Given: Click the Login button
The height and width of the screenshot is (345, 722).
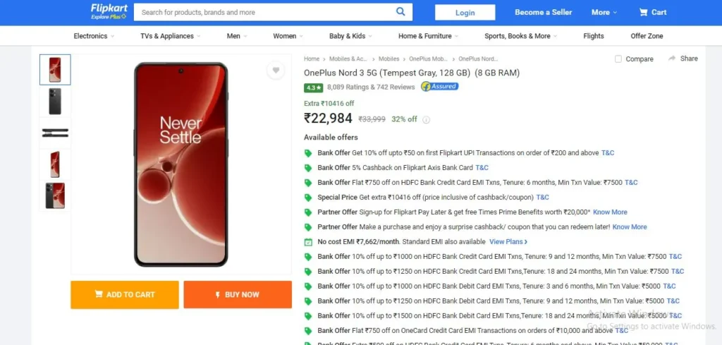Looking at the screenshot, I should pyautogui.click(x=465, y=13).
